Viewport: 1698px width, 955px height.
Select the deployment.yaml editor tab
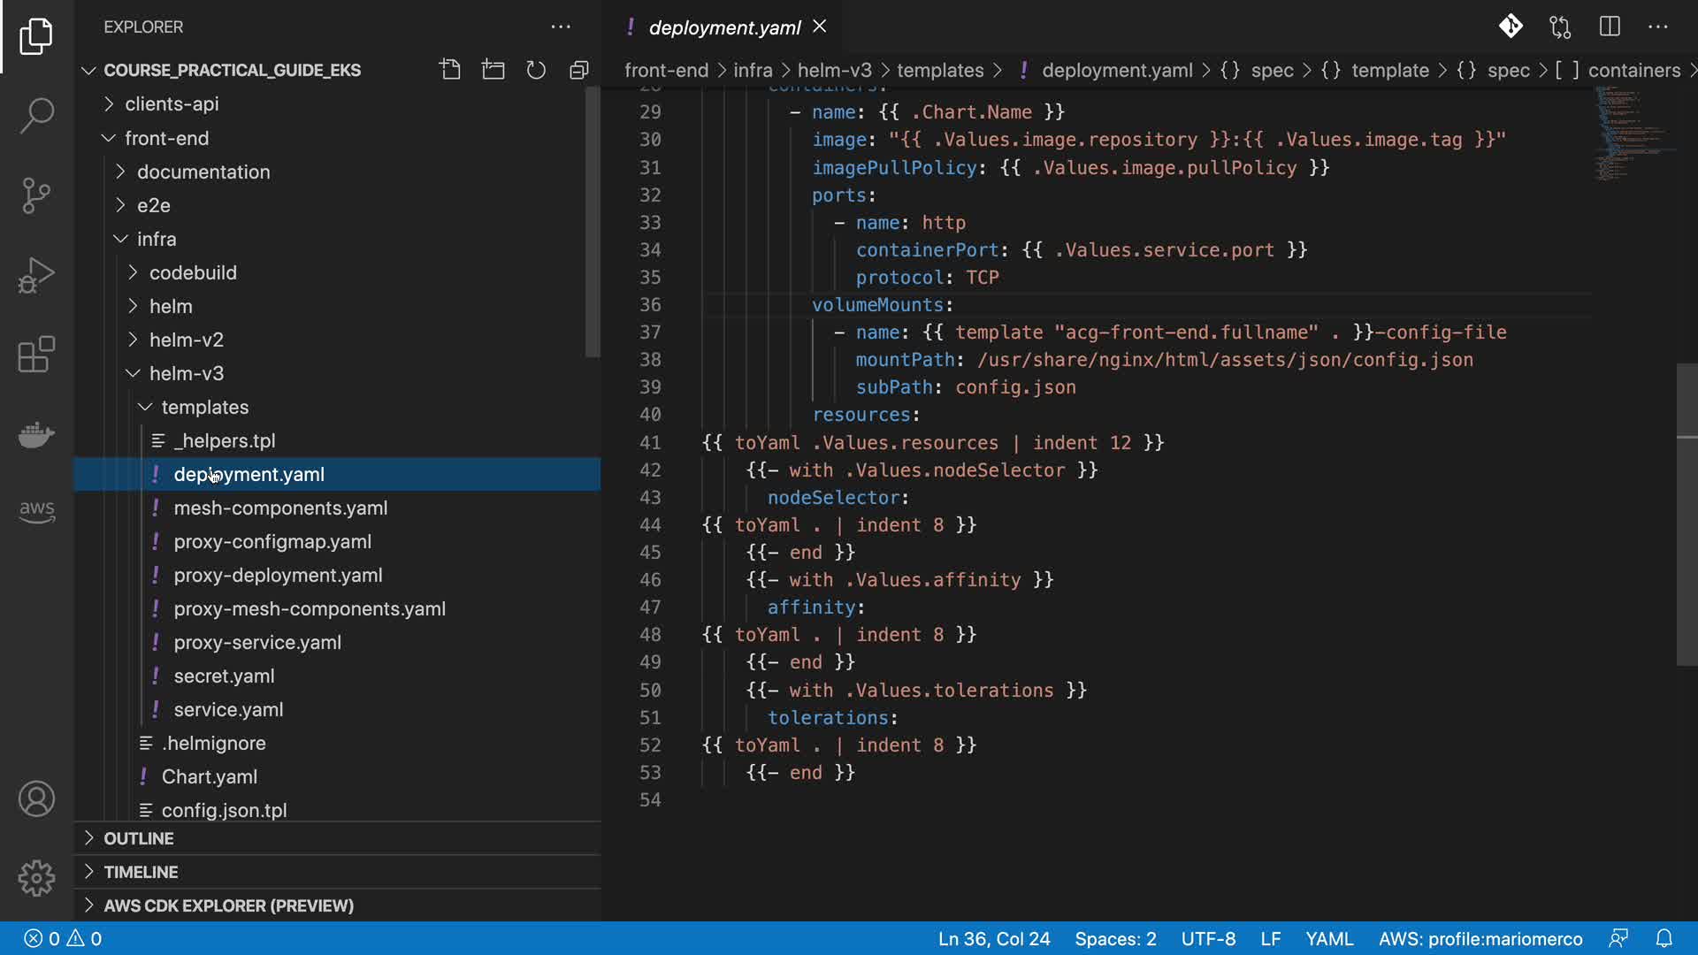pyautogui.click(x=723, y=27)
